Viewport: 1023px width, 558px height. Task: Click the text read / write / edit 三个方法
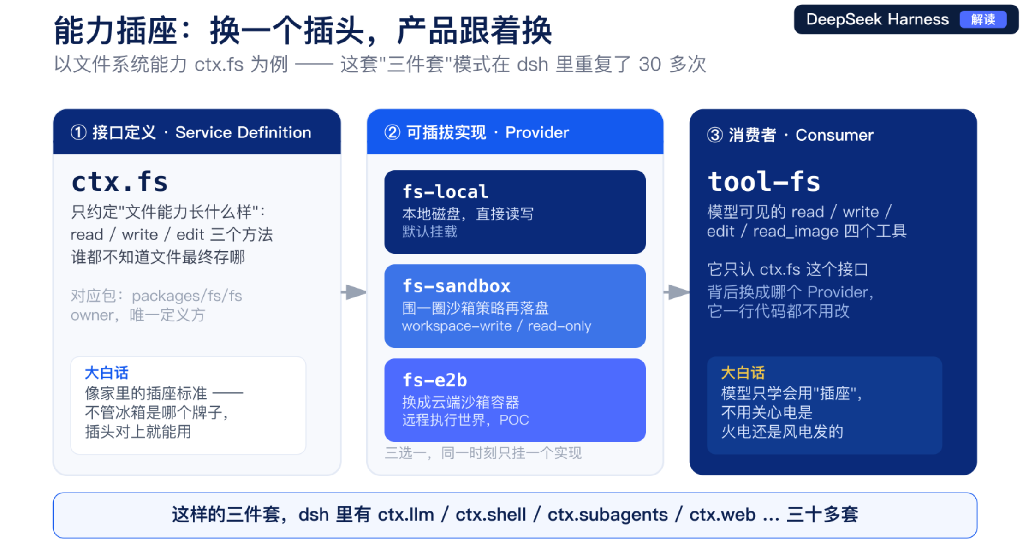pyautogui.click(x=172, y=235)
